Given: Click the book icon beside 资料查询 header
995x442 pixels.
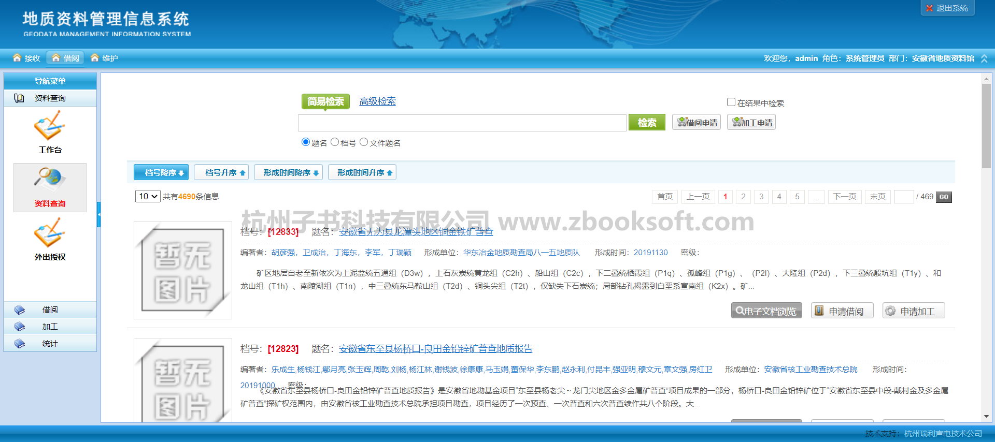Looking at the screenshot, I should [19, 98].
